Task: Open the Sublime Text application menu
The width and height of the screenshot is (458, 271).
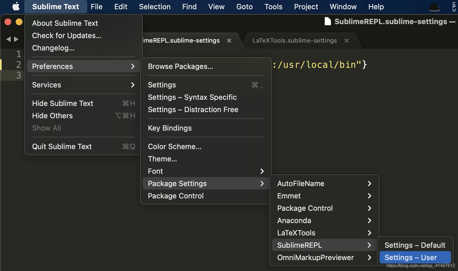Action: pyautogui.click(x=55, y=7)
